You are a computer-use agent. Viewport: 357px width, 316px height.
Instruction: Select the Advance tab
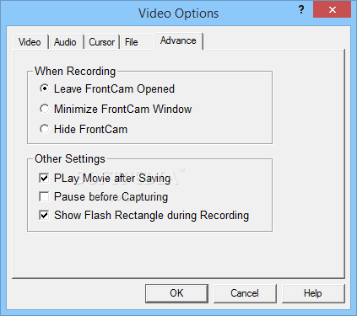click(x=178, y=40)
